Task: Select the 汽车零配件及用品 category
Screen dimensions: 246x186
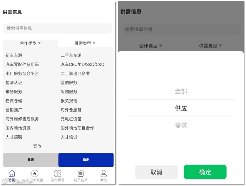Action: (22, 65)
